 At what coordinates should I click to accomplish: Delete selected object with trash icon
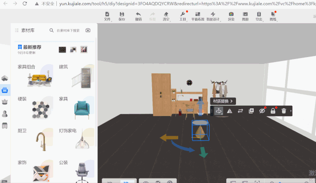[283, 111]
